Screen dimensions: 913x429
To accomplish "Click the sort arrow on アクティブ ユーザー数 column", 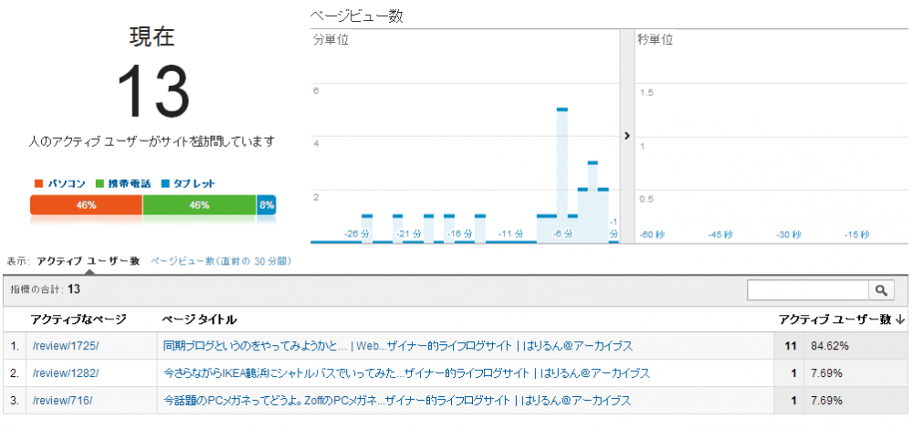I will tap(900, 319).
